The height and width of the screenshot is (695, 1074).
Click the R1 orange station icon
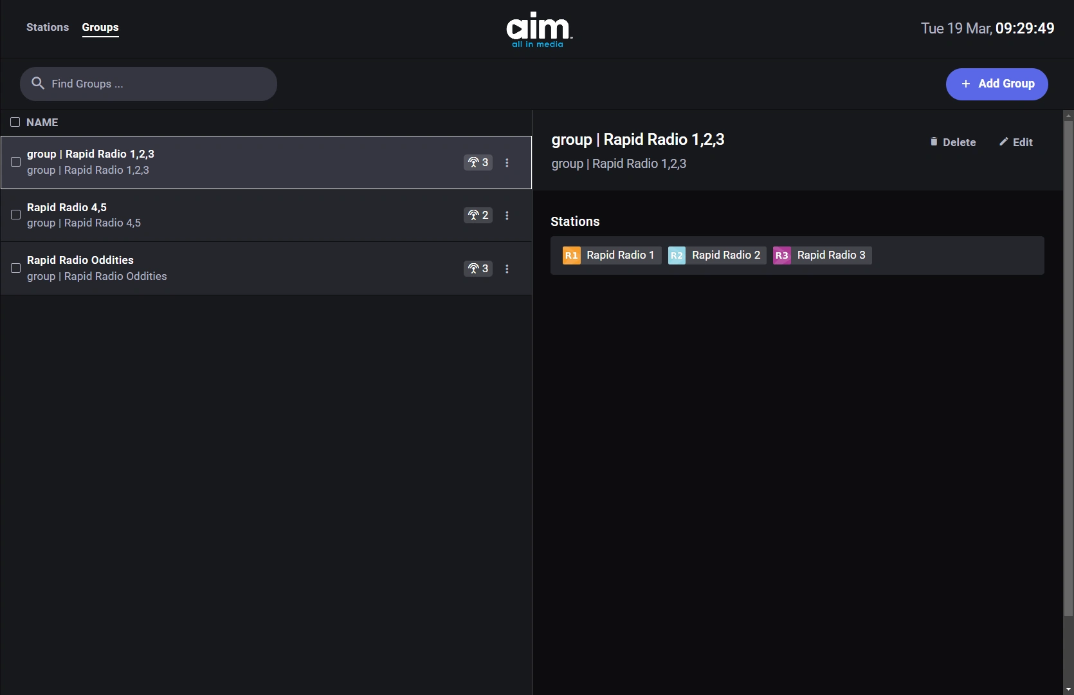click(x=571, y=255)
